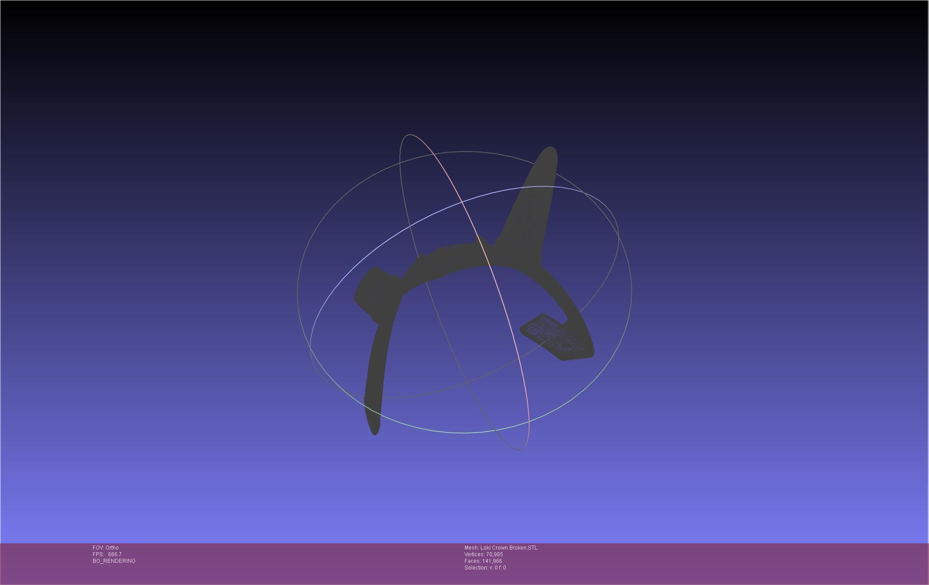This screenshot has width=929, height=585.
Task: Click the green trackball ring arc
Action: click(x=465, y=432)
